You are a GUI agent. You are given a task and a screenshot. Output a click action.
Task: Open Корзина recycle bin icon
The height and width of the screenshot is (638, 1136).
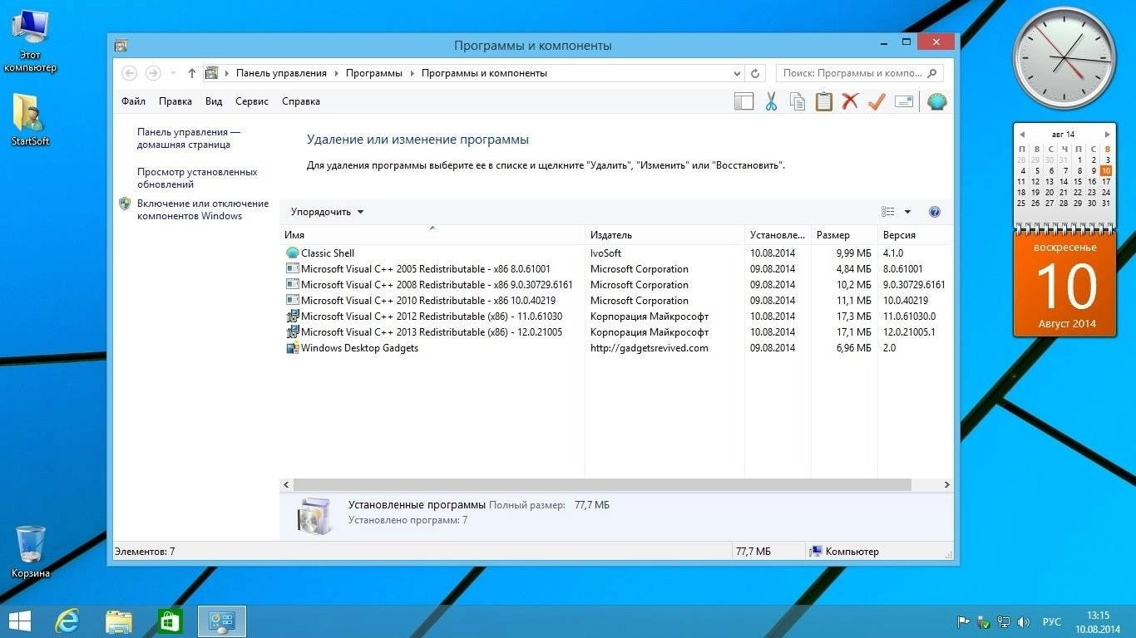[x=30, y=552]
